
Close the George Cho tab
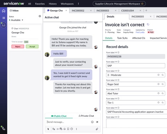pos(66,11)
